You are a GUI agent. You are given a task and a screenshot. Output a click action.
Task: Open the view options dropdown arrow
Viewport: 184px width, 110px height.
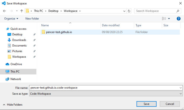point(169,19)
